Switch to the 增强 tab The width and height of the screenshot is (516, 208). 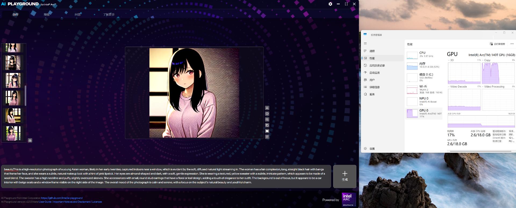tap(47, 14)
